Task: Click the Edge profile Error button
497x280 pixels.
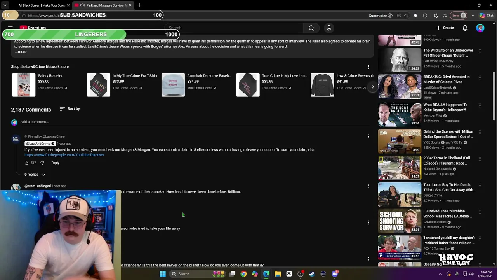Action: point(459,16)
